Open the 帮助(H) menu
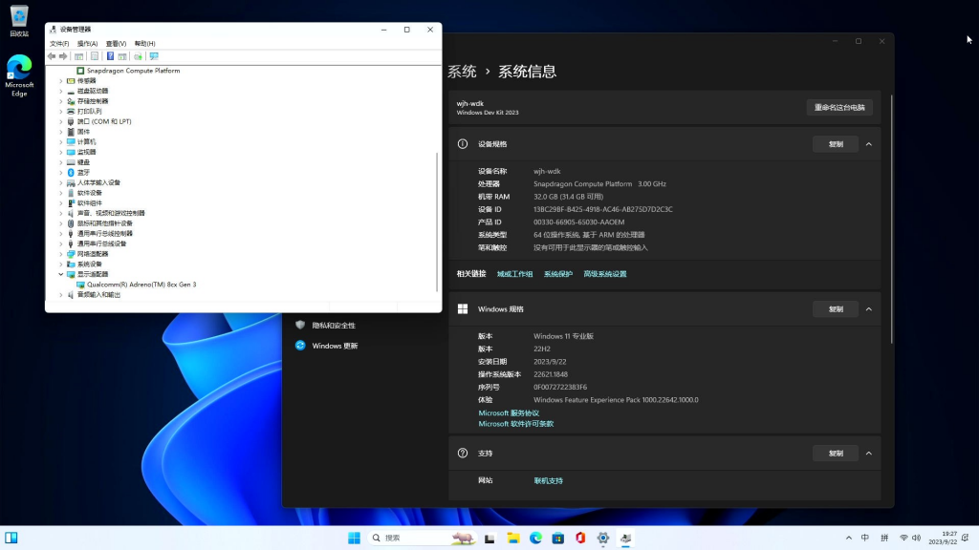Screen dimensions: 979x550 tap(145, 44)
